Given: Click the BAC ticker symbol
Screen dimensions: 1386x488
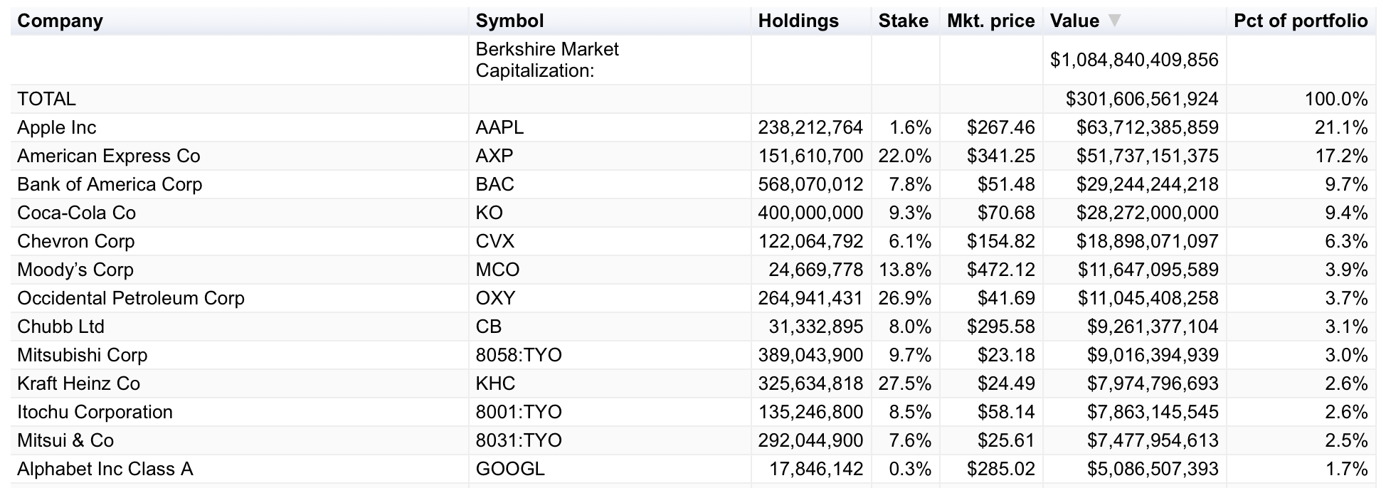Looking at the screenshot, I should click(x=494, y=185).
